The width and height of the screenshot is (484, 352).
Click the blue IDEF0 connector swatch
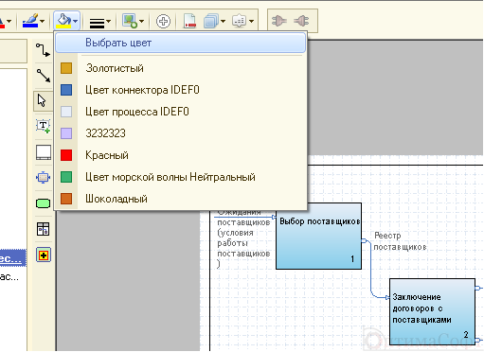tap(66, 90)
